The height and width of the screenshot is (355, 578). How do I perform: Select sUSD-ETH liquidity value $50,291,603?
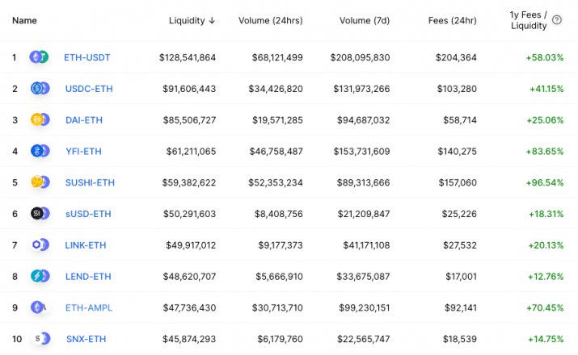189,214
